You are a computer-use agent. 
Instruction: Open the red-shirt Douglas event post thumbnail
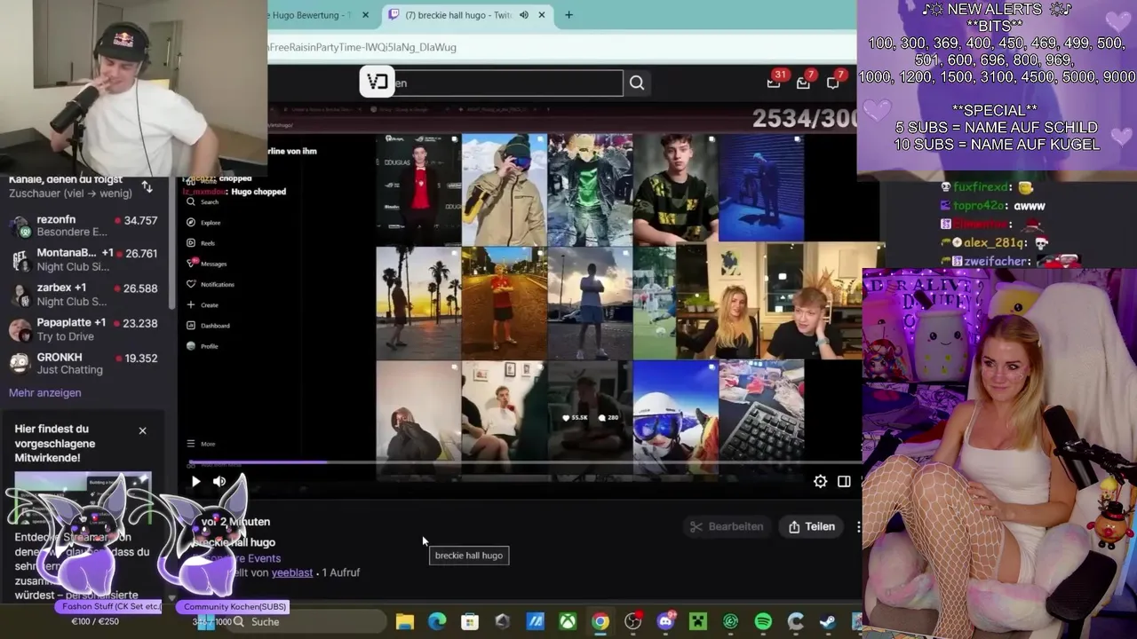pos(418,189)
